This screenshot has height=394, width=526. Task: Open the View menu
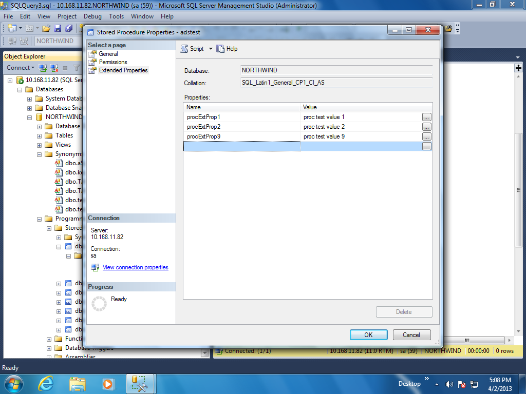pyautogui.click(x=44, y=16)
